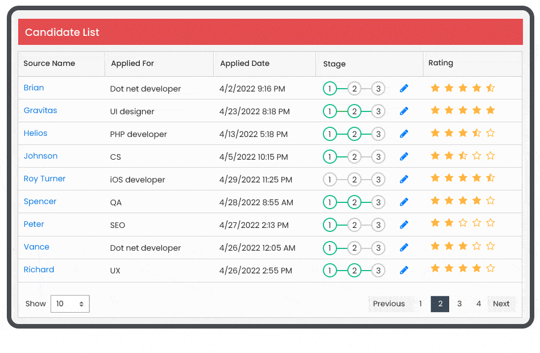Jump to page 4 in pagination
The width and height of the screenshot is (540, 353).
coord(479,304)
